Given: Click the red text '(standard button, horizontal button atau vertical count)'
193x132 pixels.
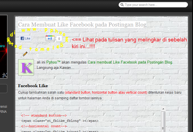Looking at the screenshot, I should click(106, 93).
